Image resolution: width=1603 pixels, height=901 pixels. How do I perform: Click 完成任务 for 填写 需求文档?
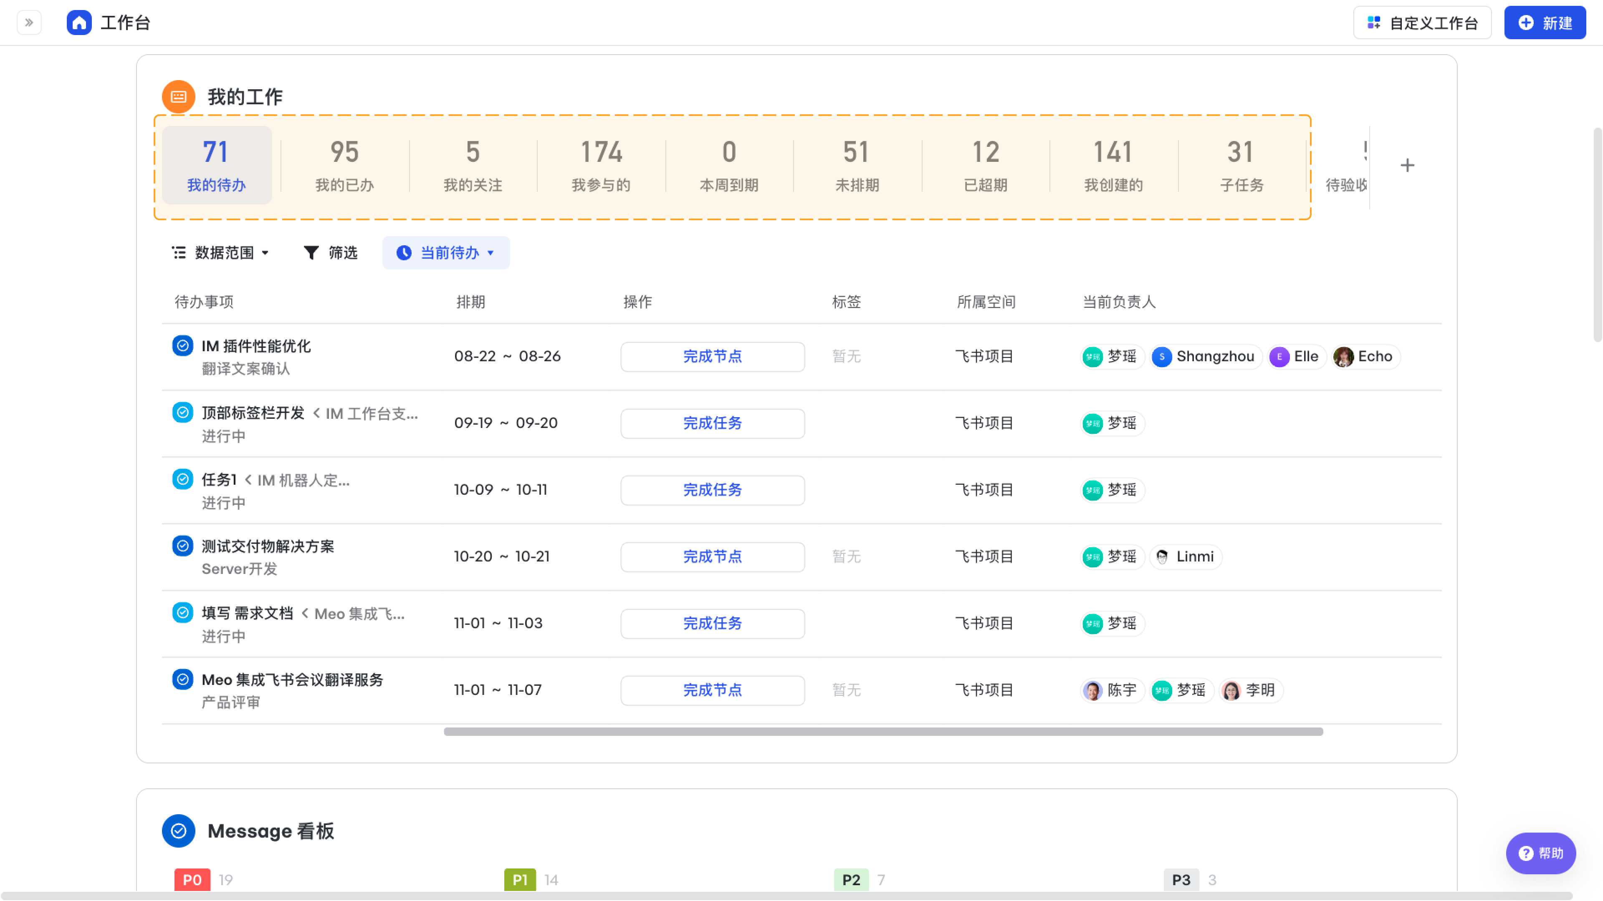click(713, 624)
